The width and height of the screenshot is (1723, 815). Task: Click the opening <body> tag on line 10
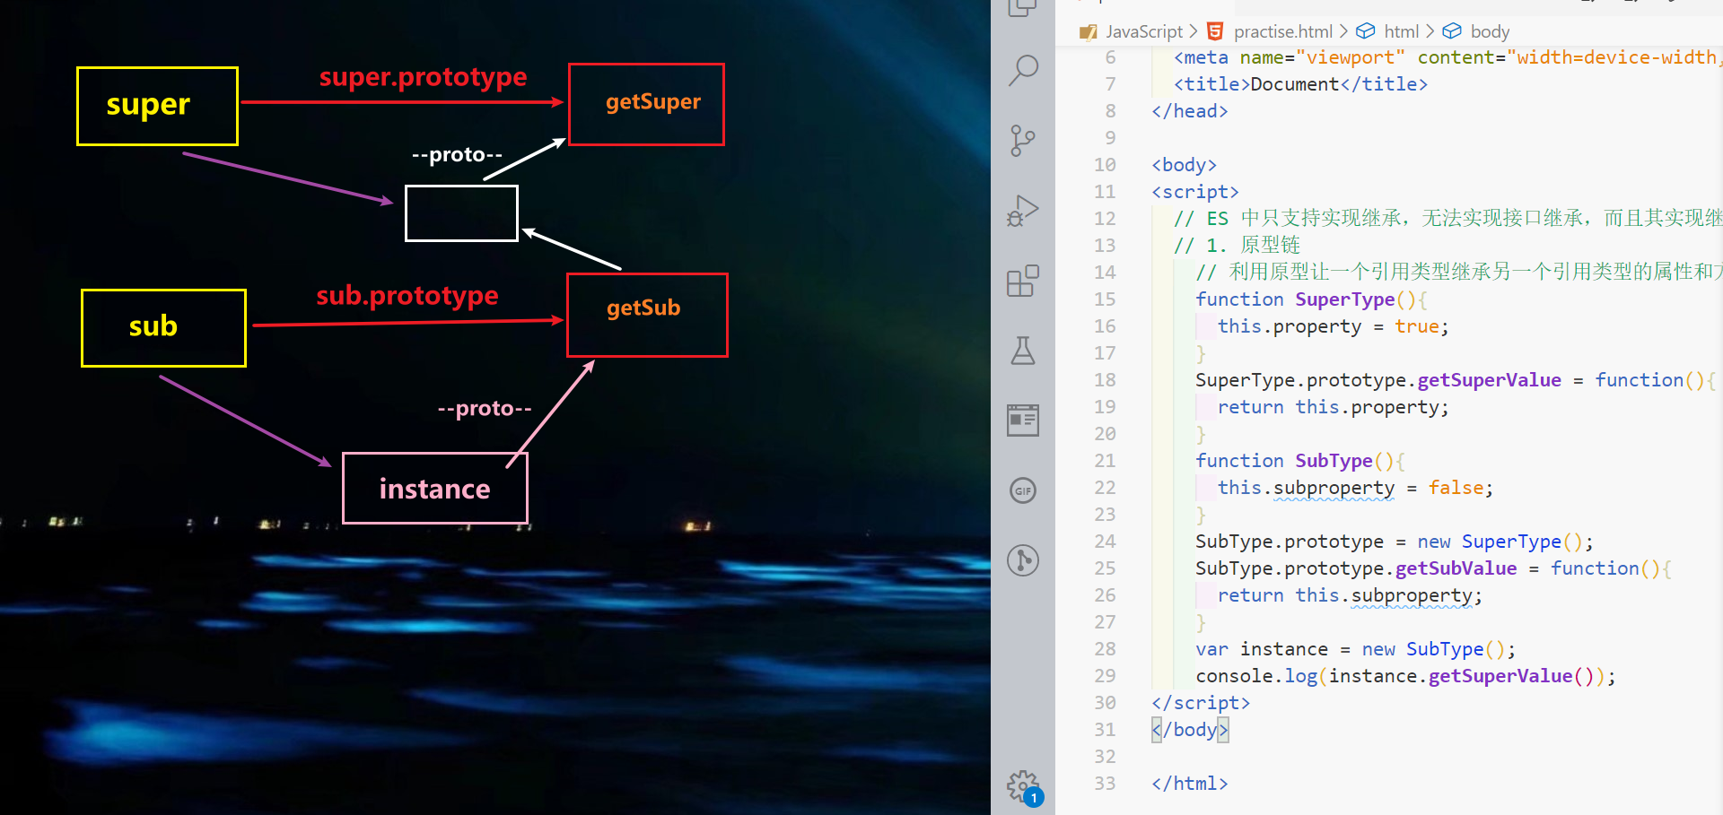[1185, 165]
